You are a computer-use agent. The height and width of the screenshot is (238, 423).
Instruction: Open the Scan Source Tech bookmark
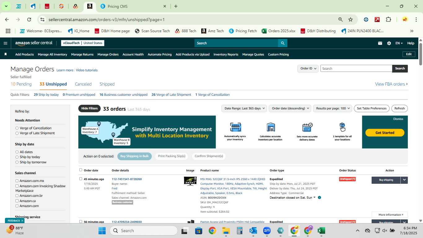coord(152,31)
